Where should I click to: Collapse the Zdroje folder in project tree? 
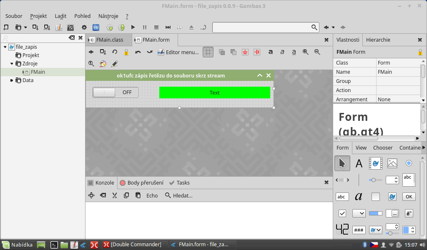(x=12, y=64)
